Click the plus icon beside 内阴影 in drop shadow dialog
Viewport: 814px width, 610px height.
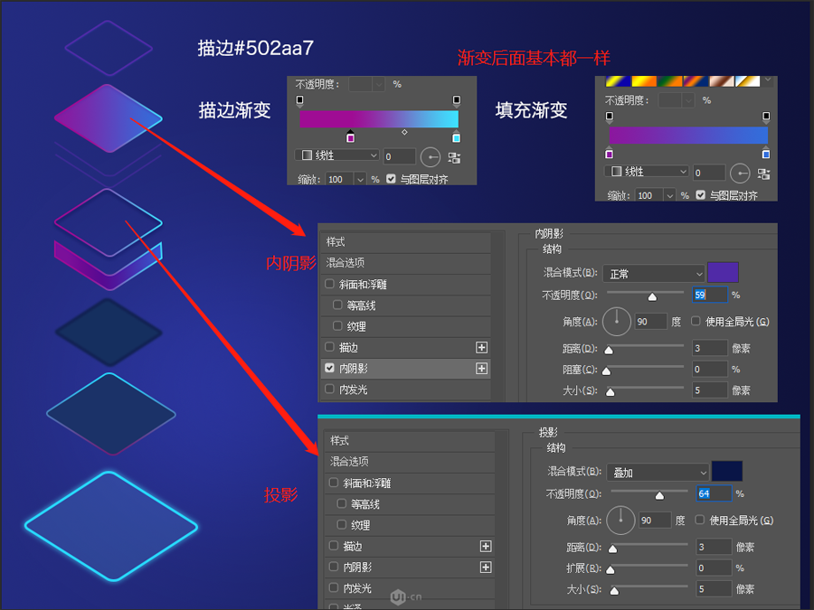click(x=486, y=567)
